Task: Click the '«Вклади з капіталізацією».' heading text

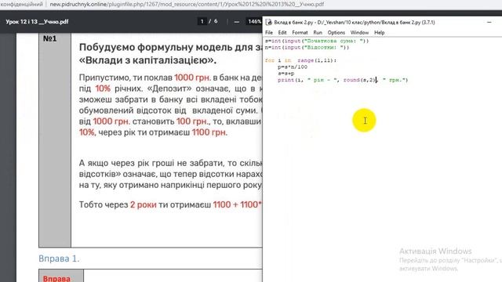Action: [147, 60]
